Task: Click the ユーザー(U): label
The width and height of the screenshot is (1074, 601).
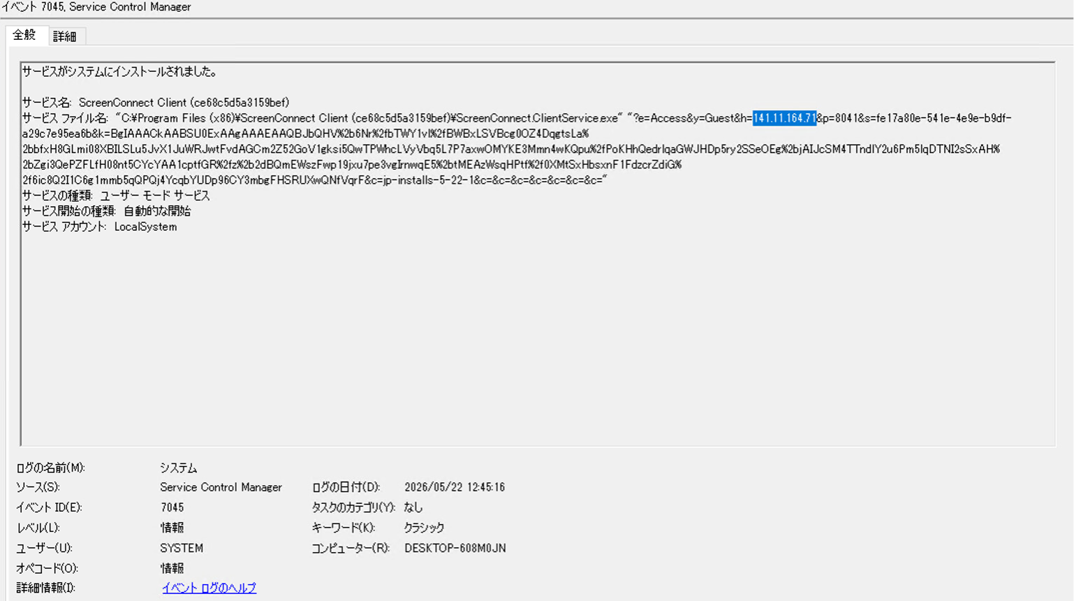Action: [44, 548]
